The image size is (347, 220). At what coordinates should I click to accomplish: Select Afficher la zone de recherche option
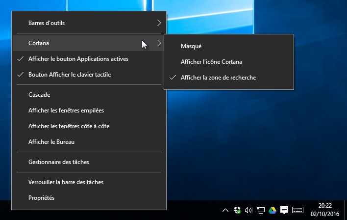point(218,78)
